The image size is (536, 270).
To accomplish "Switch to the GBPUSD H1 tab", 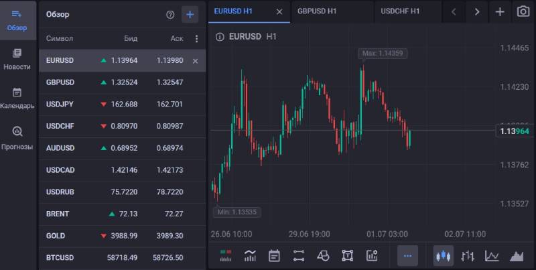I will pyautogui.click(x=317, y=11).
